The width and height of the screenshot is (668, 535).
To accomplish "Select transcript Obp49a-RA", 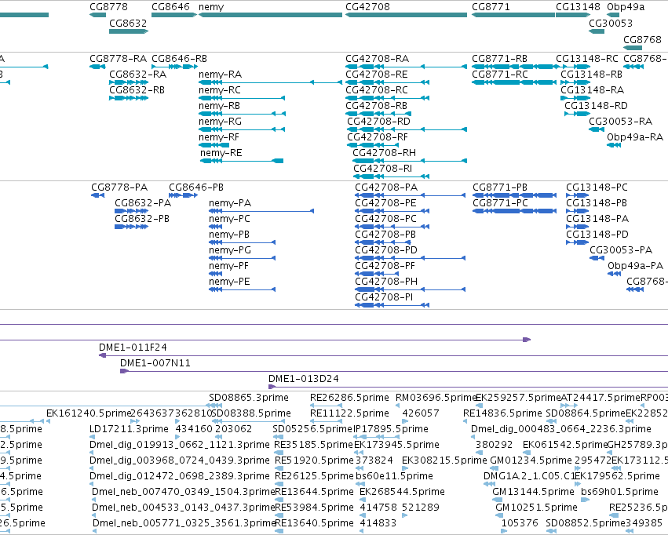I will pyautogui.click(x=635, y=137).
